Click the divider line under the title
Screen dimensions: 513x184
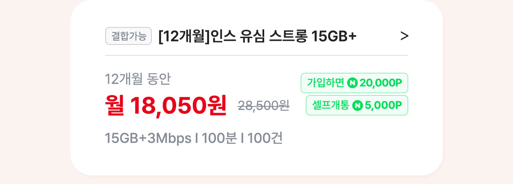click(256, 55)
